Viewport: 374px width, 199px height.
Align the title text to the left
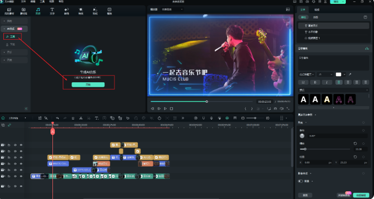pyautogui.click(x=339, y=82)
